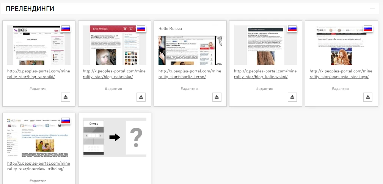
Task: Click the ПРЕЛЕНДИНГИ section heading
Action: (x=30, y=9)
